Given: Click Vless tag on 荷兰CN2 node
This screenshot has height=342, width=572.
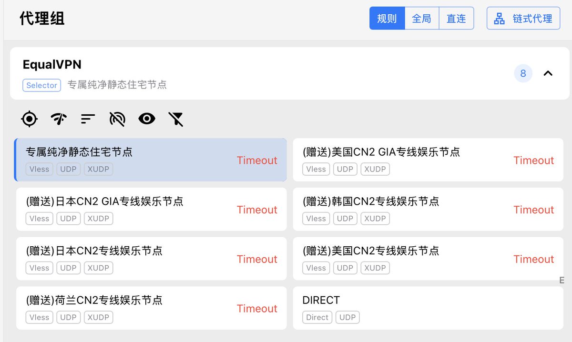Looking at the screenshot, I should tap(39, 317).
